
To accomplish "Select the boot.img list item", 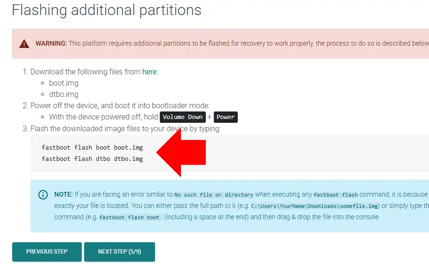I will point(64,83).
